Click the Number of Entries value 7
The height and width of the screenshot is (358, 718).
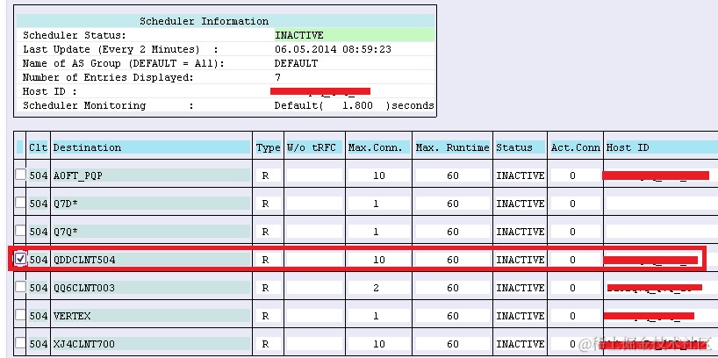tap(277, 77)
